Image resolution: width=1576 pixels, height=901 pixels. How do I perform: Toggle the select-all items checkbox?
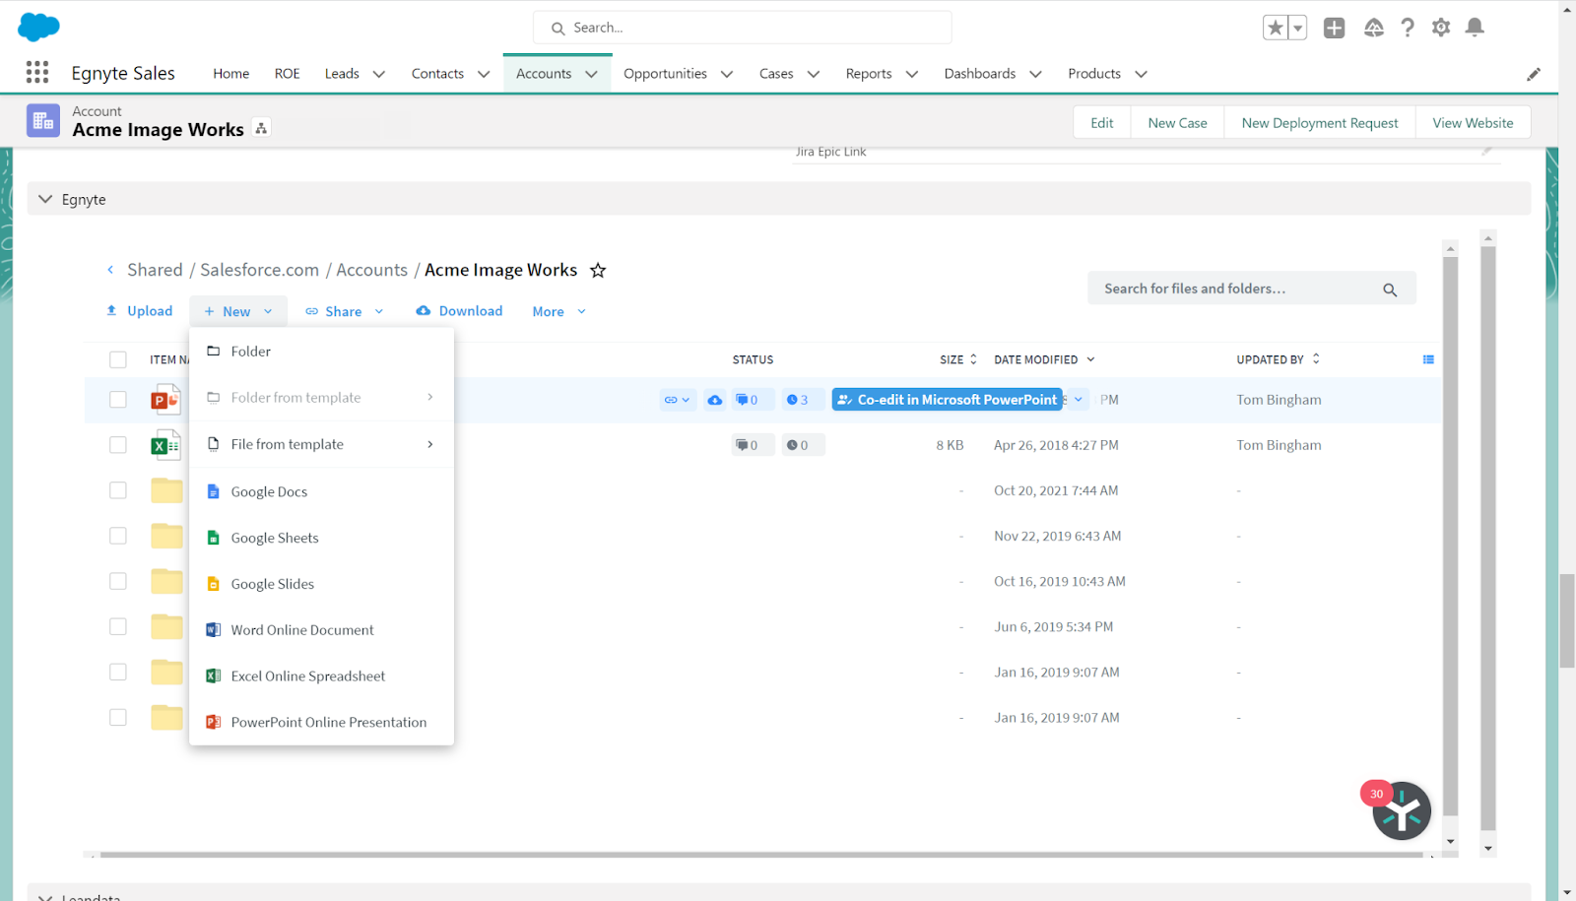pyautogui.click(x=118, y=359)
